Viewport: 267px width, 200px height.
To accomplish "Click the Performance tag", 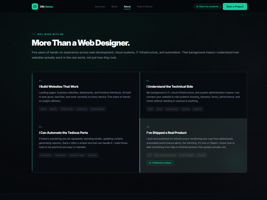I will (172, 109).
